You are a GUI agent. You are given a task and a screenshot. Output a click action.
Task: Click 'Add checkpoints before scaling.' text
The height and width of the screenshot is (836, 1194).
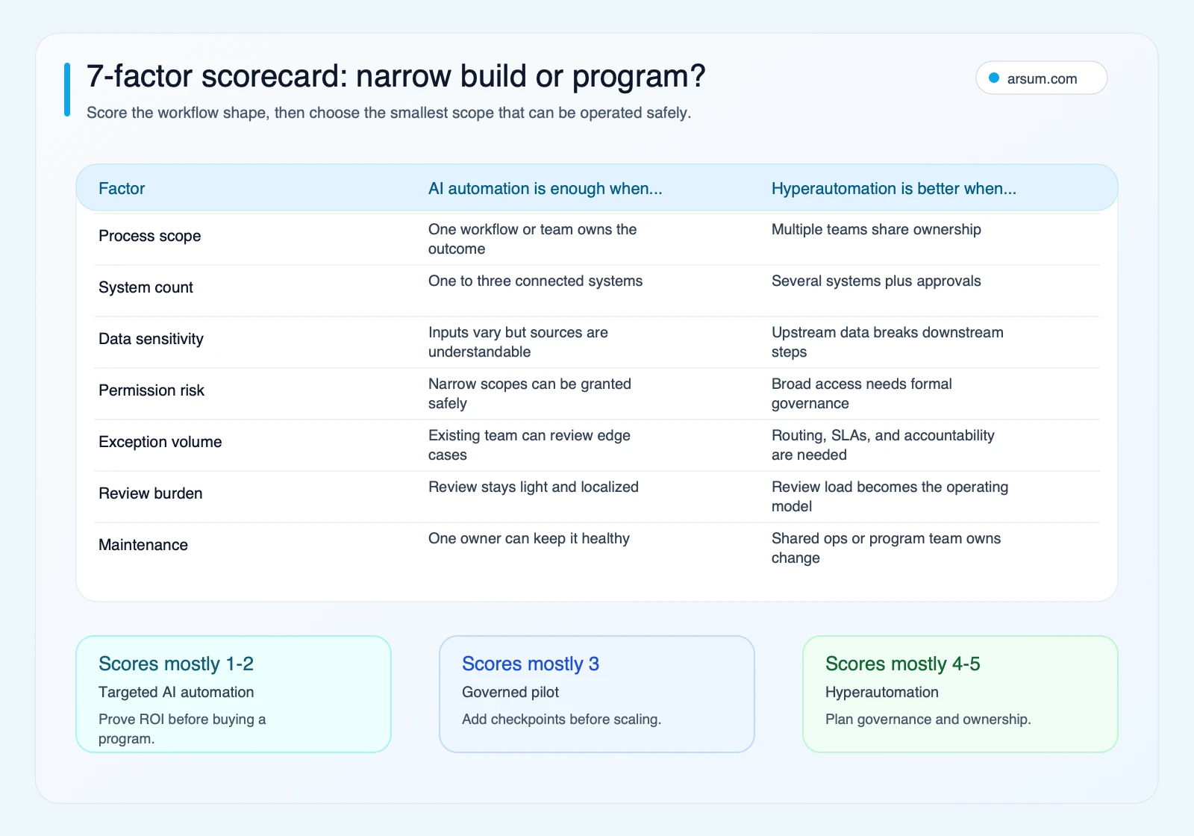tap(561, 720)
